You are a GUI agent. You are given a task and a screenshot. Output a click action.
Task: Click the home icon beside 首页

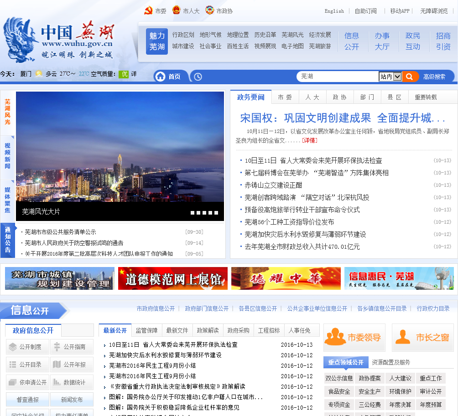click(160, 77)
